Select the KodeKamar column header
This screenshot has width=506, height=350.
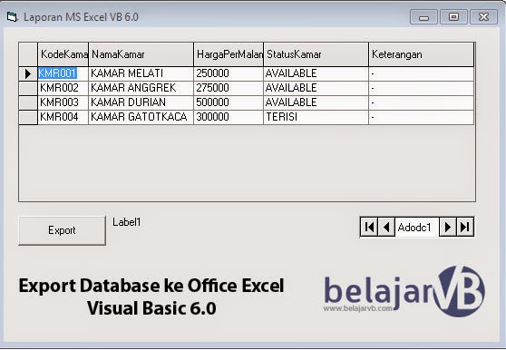tap(63, 54)
